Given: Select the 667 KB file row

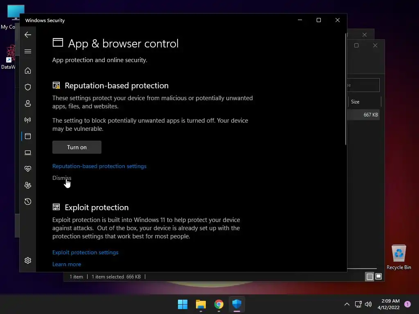Looking at the screenshot, I should click(x=363, y=115).
